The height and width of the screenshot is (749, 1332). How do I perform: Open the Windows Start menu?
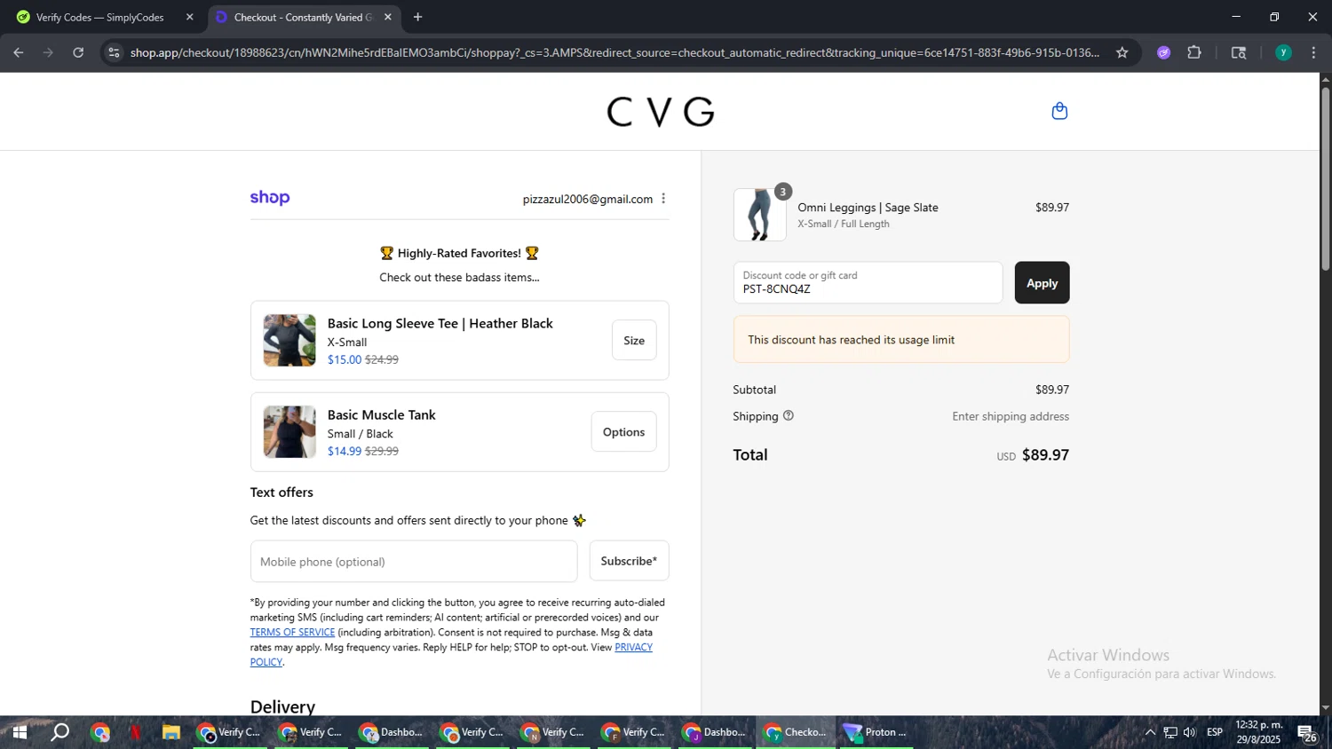(x=19, y=732)
